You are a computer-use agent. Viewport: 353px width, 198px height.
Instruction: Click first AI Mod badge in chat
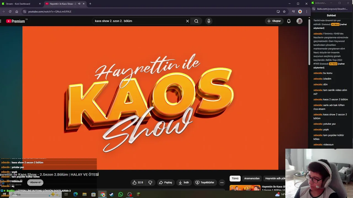(335, 24)
